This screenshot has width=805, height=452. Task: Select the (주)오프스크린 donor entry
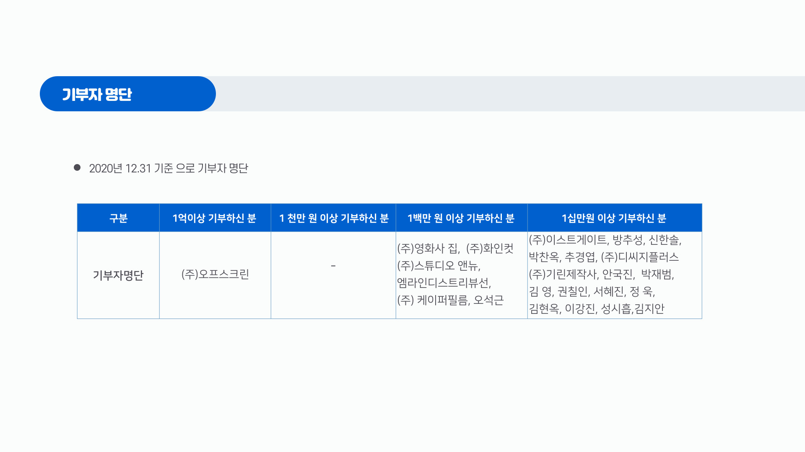(215, 274)
